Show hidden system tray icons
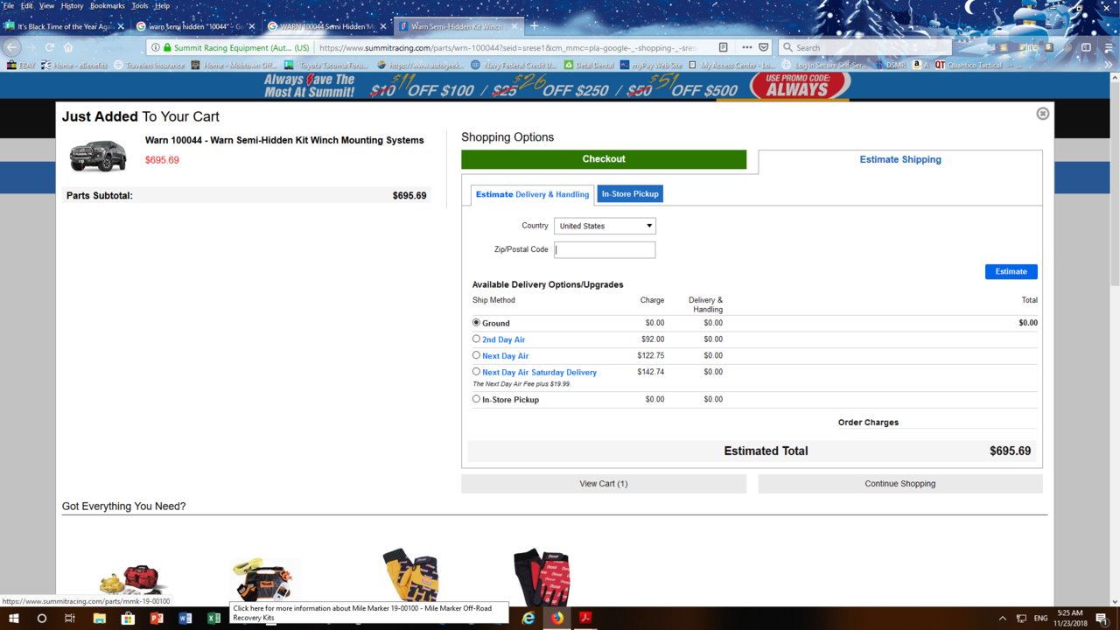This screenshot has height=630, width=1120. click(x=1002, y=619)
